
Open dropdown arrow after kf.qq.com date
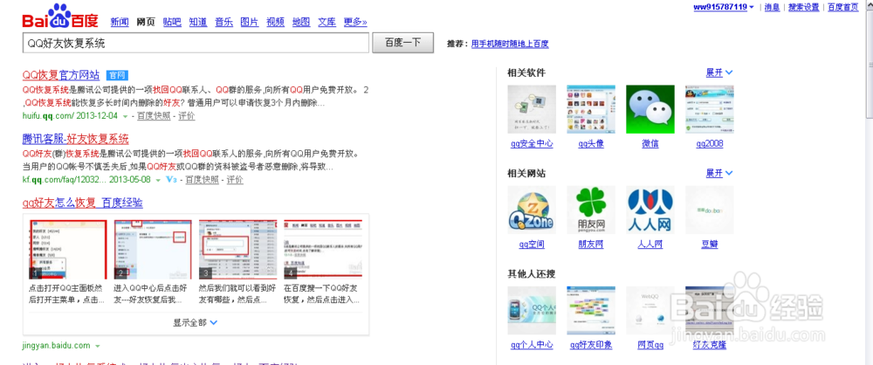pyautogui.click(x=158, y=180)
